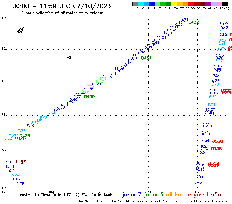Click the gray swatch in the color scale
The height and width of the screenshot is (204, 232).
135,4
